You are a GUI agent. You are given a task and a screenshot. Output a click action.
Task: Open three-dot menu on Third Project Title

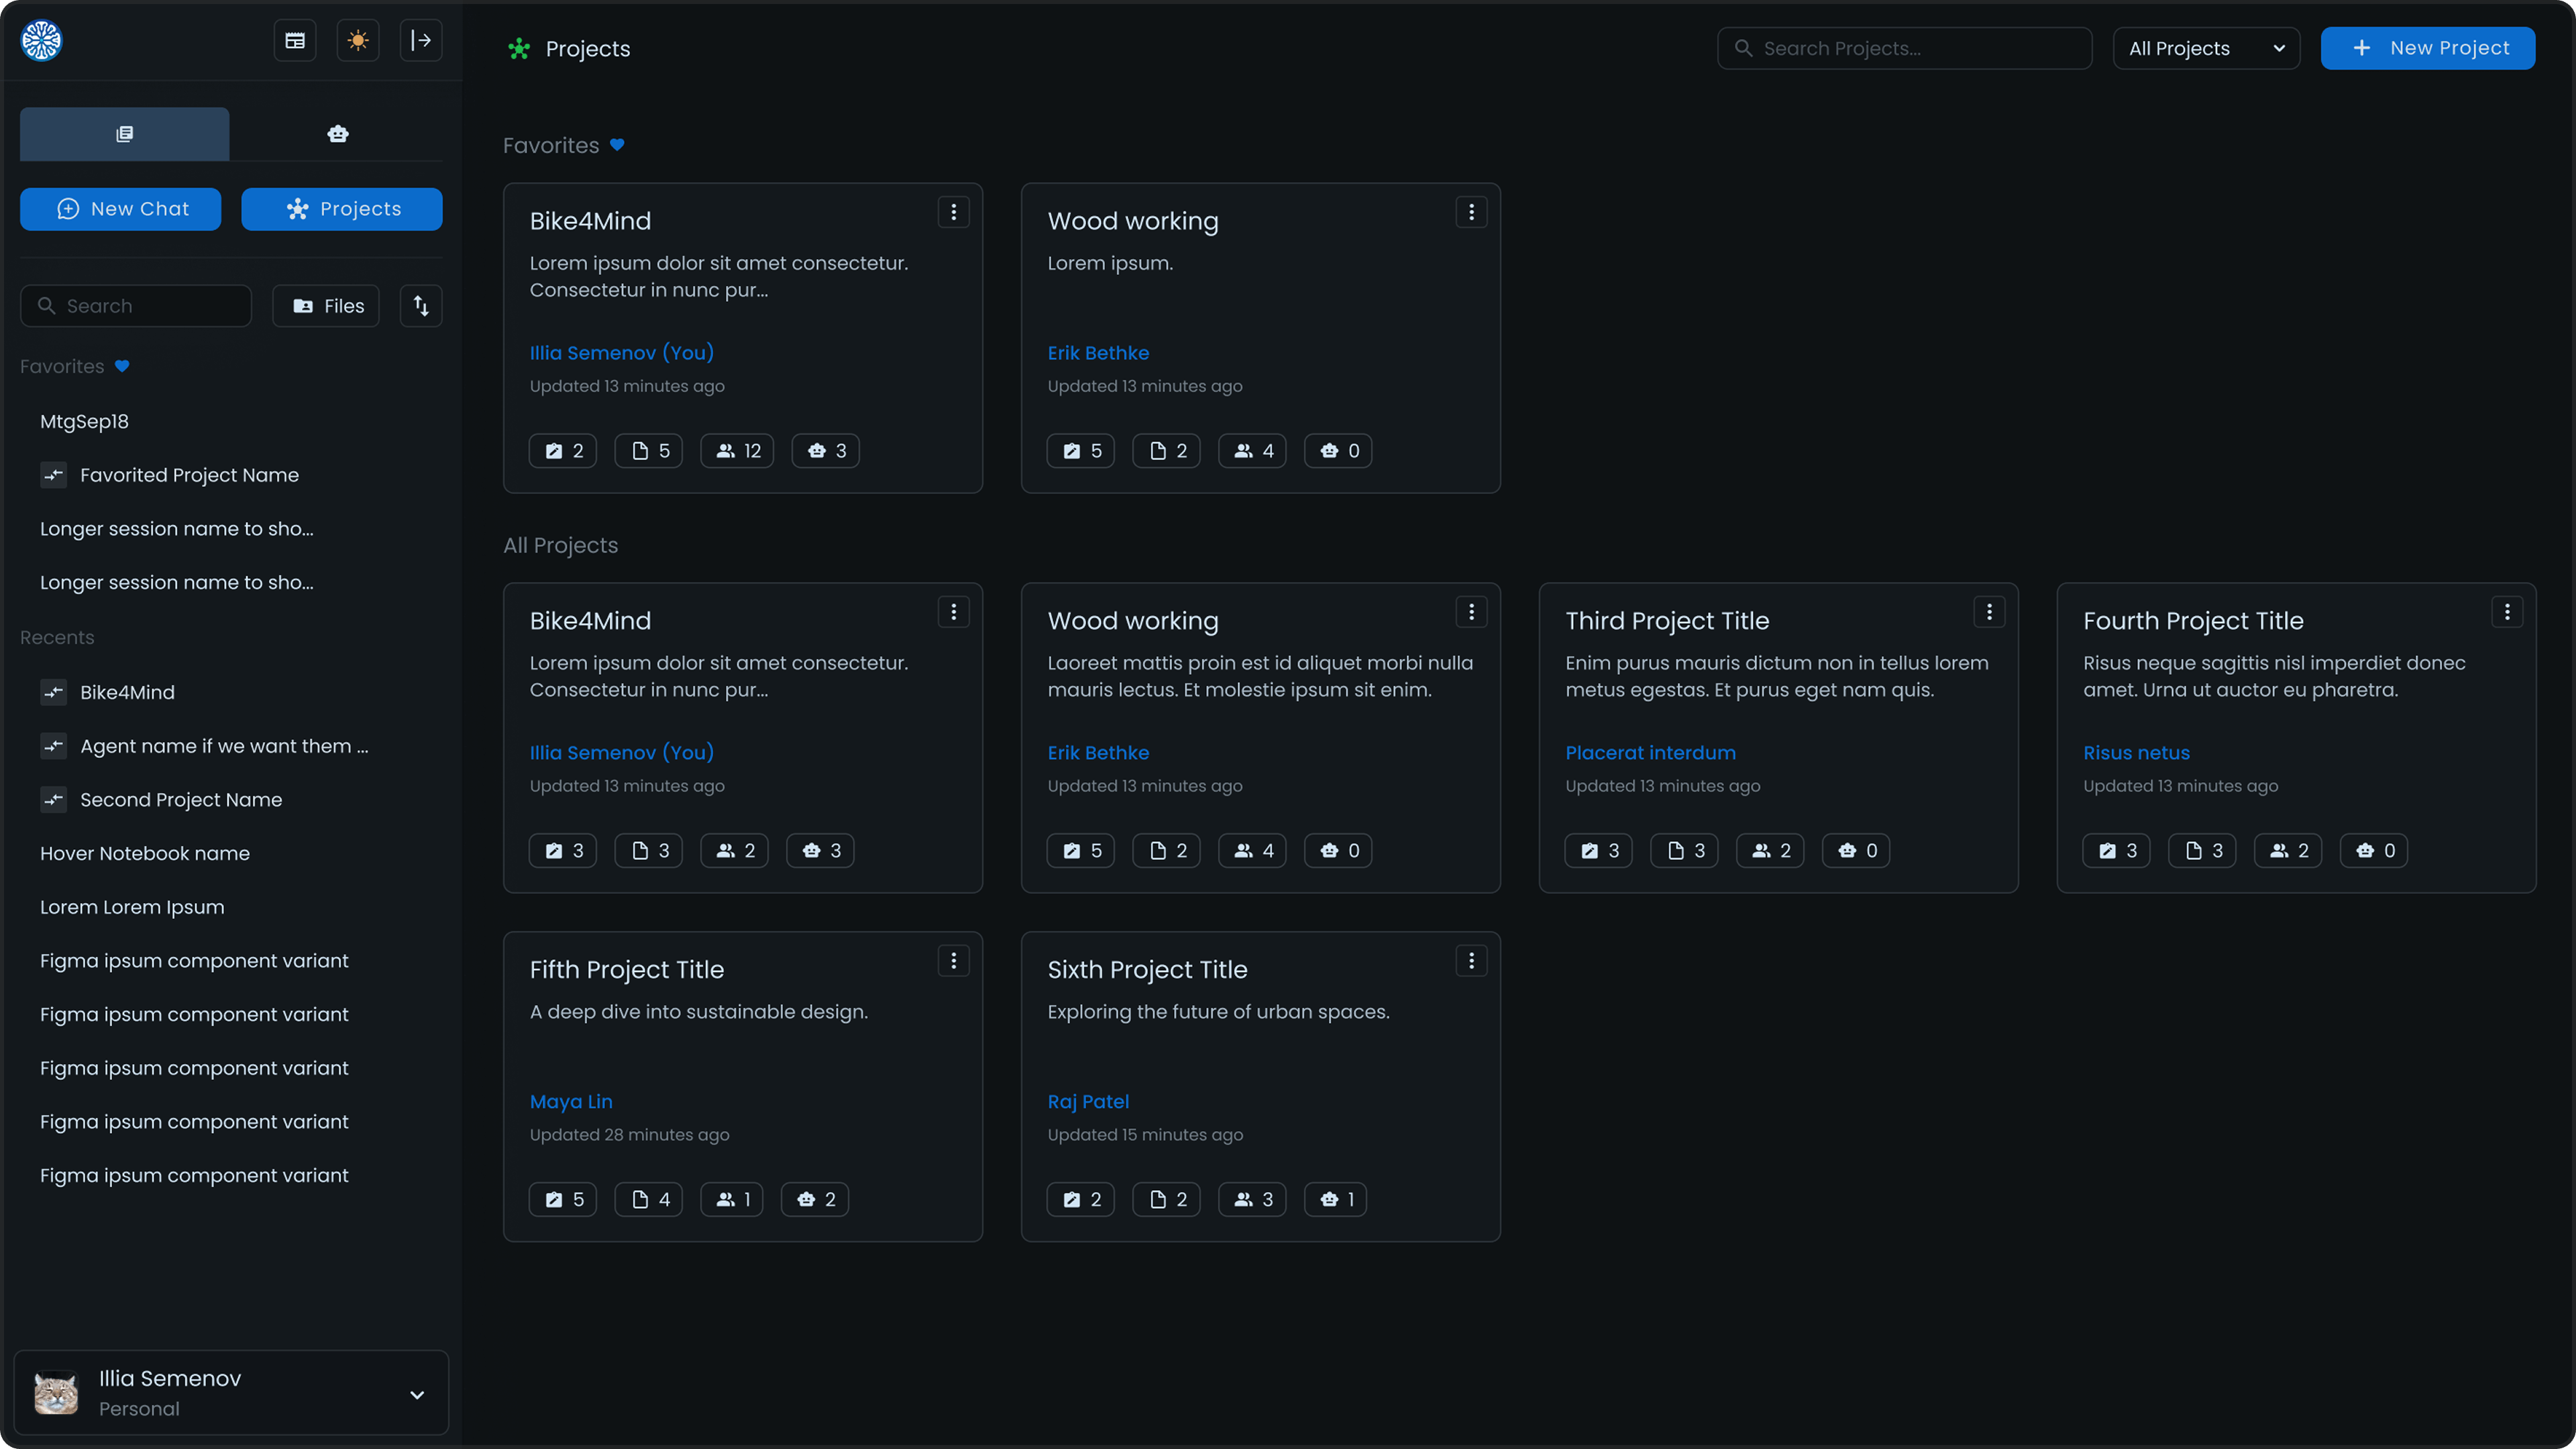pos(1989,612)
